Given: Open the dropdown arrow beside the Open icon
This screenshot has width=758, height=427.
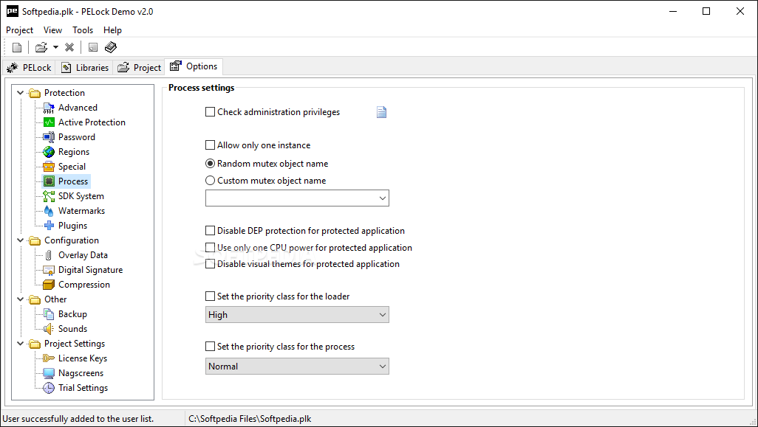Looking at the screenshot, I should [55, 47].
